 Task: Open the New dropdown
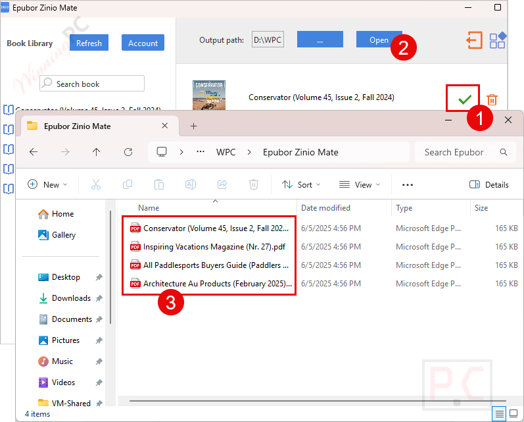tap(47, 184)
